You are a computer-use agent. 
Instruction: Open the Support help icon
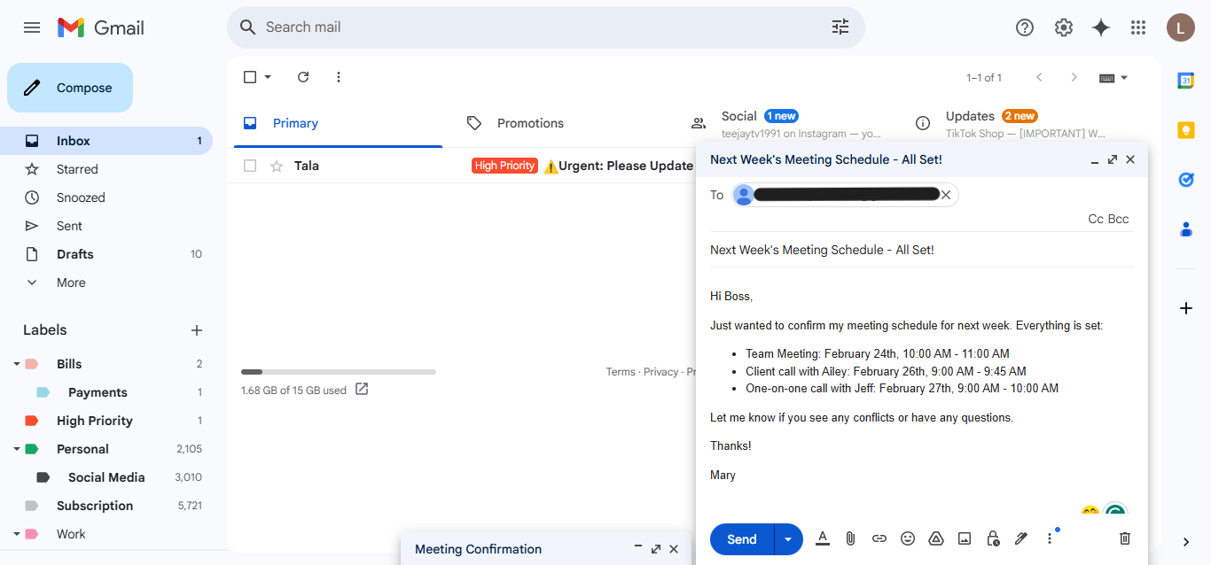(1025, 27)
